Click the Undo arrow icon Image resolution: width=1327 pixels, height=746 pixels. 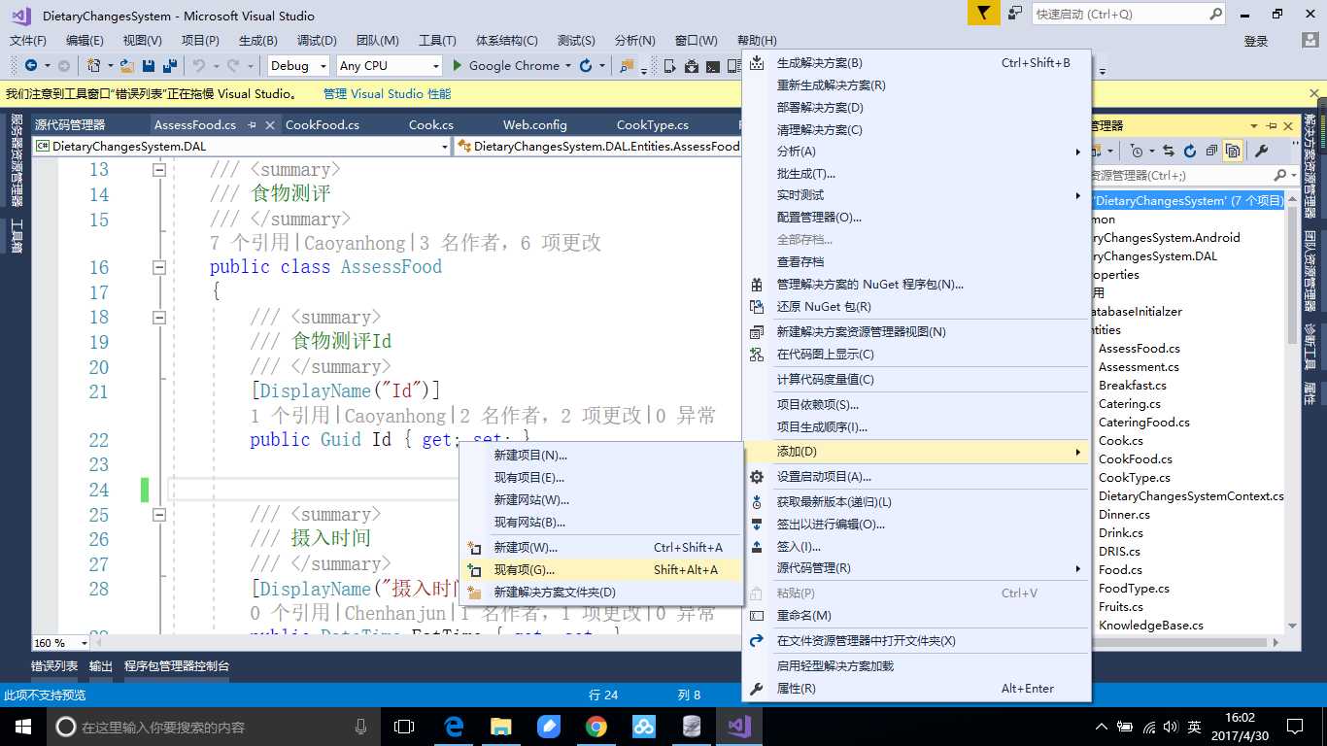(x=198, y=66)
